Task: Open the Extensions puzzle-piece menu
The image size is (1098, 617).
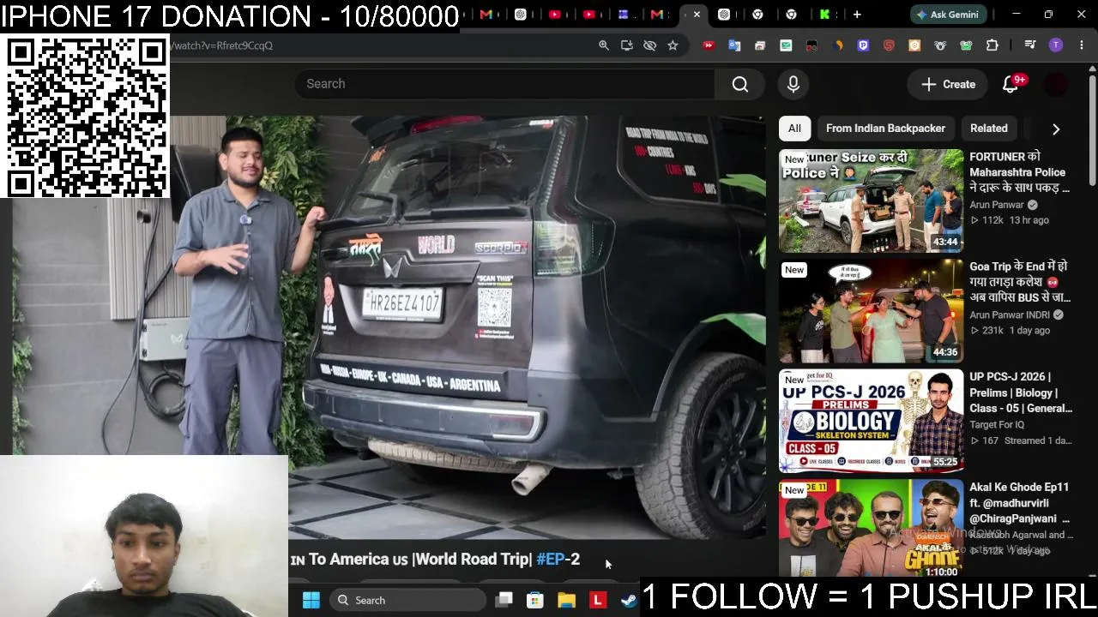Action: point(992,45)
